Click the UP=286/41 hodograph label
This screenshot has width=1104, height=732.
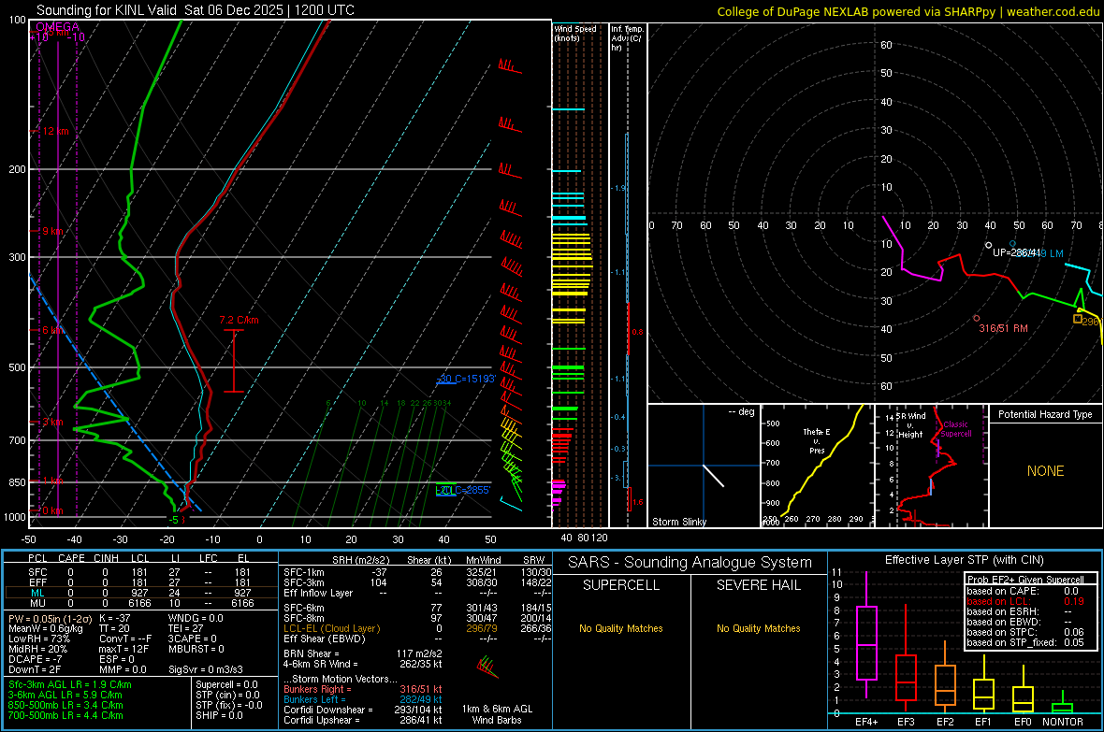point(1015,252)
